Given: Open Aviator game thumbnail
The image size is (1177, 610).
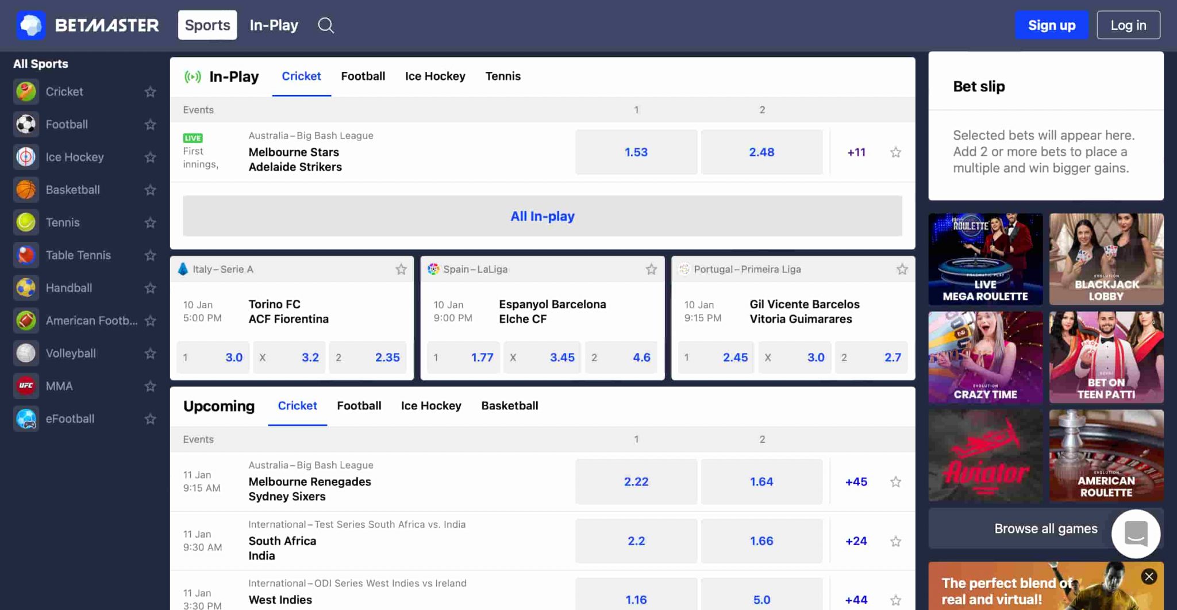Looking at the screenshot, I should pyautogui.click(x=985, y=456).
